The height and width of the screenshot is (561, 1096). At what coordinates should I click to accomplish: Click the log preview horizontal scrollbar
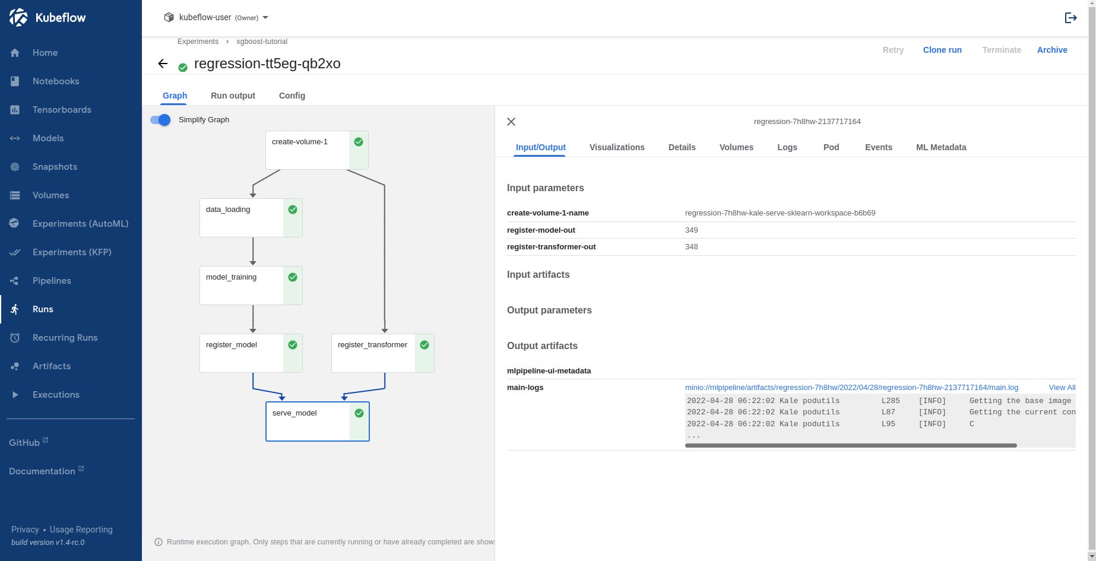coord(851,445)
